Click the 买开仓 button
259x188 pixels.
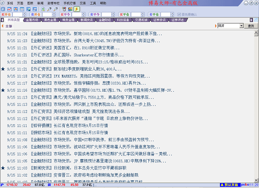[6, 15]
